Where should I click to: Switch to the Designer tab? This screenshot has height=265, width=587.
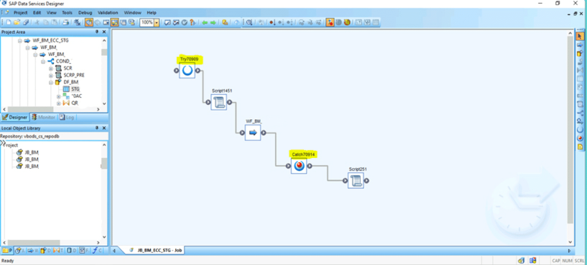point(15,117)
